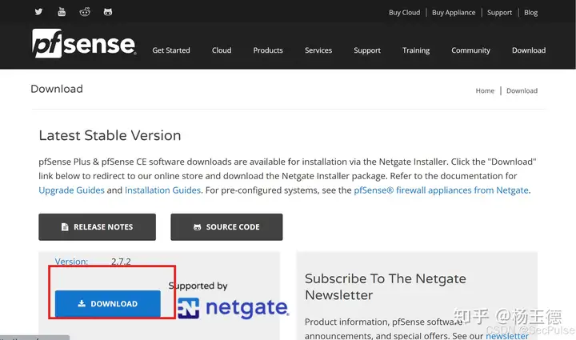Open the Products menu
Viewport: 576px width, 340px height.
coord(268,50)
